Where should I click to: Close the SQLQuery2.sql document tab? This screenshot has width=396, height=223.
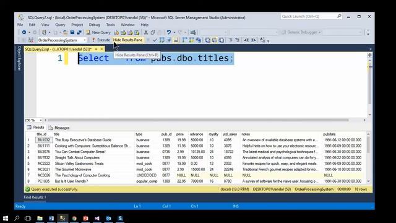[101, 49]
